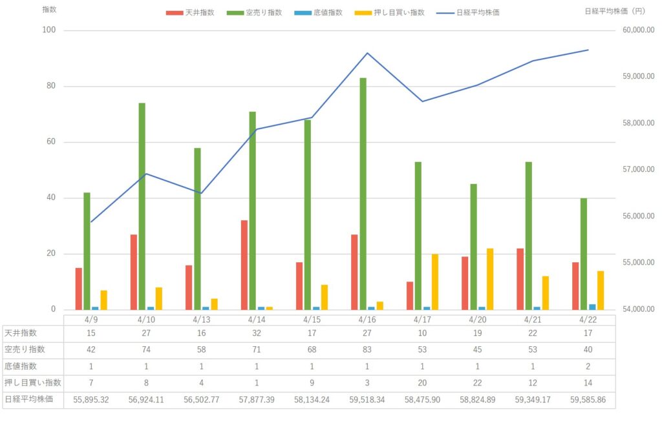This screenshot has width=662, height=432.
Task: Select the 空売り指数 row header in table
Action: (25, 349)
